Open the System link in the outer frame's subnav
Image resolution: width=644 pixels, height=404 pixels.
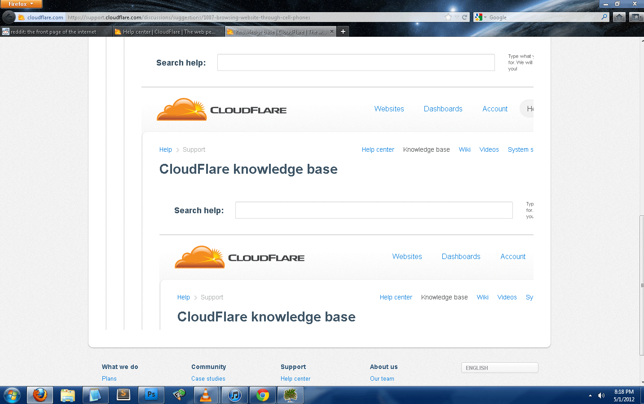pos(520,149)
